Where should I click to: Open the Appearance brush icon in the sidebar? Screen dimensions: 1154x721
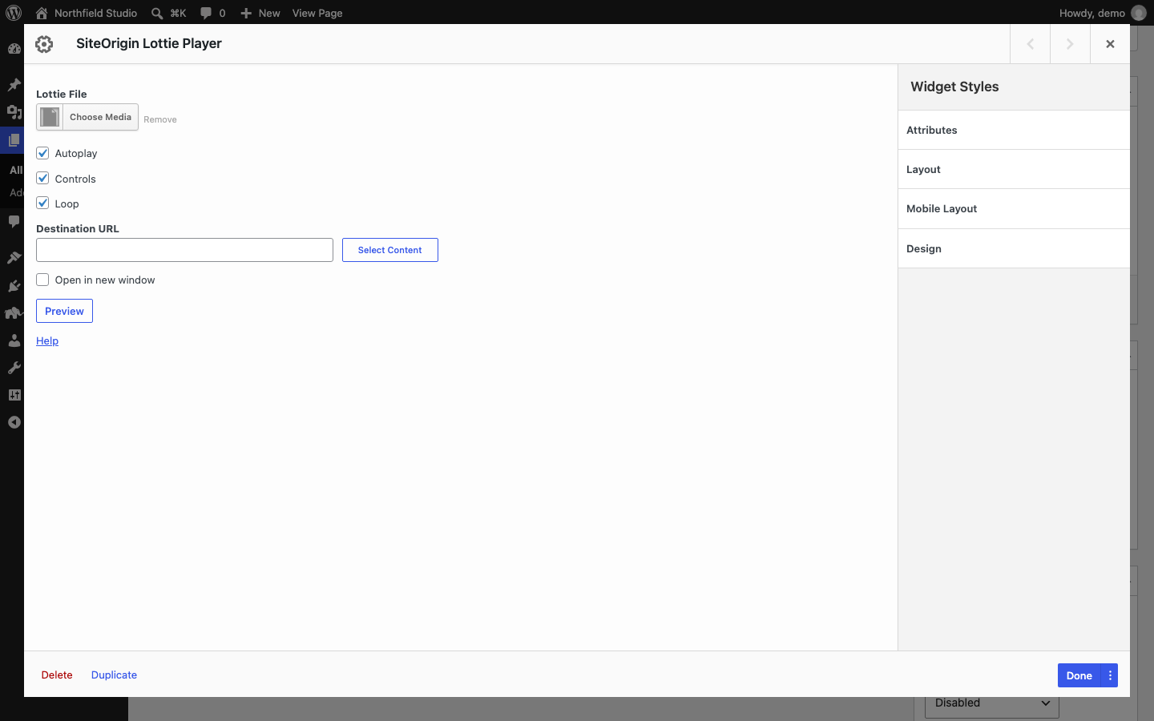tap(14, 257)
